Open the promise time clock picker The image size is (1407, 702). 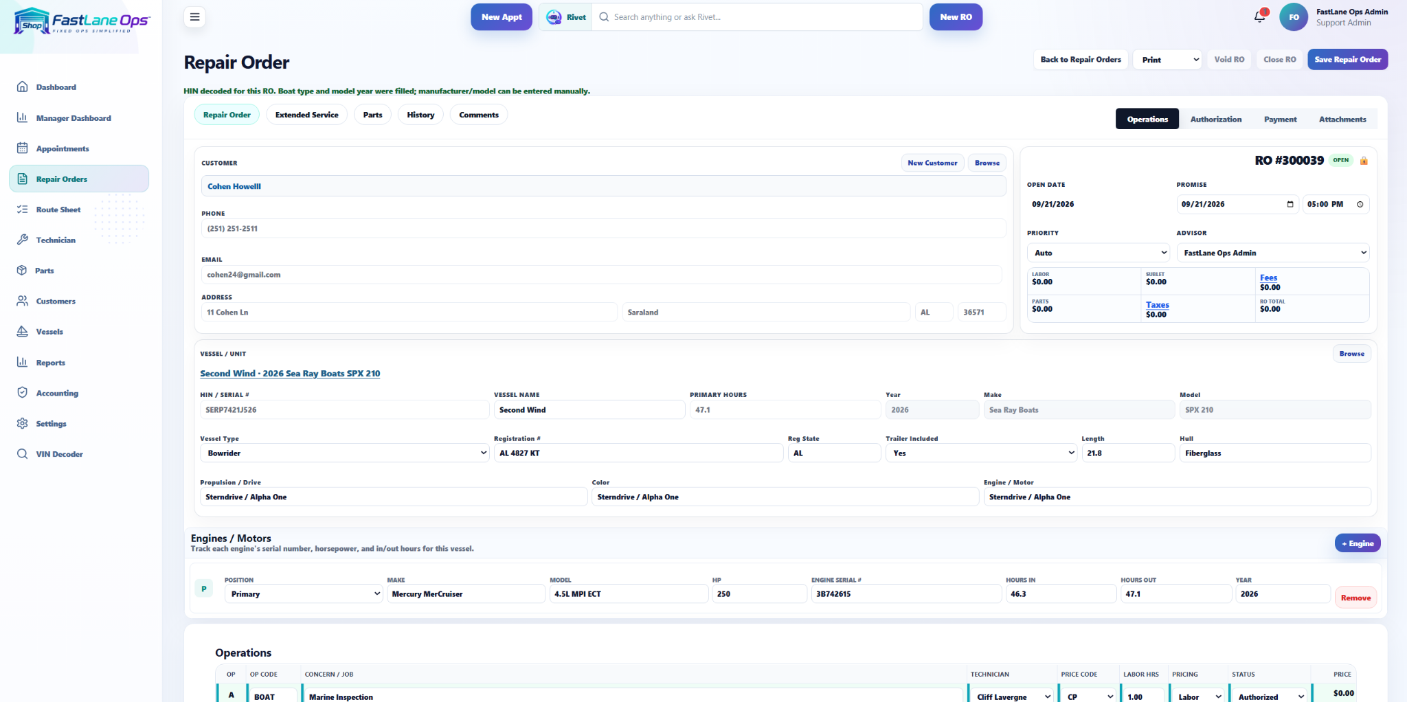click(x=1360, y=204)
